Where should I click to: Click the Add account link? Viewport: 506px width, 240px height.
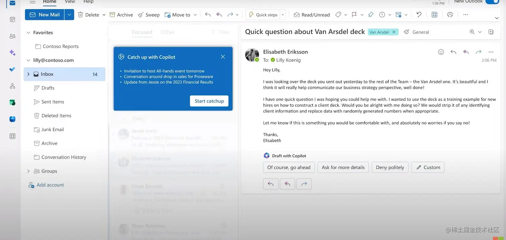[x=46, y=185]
